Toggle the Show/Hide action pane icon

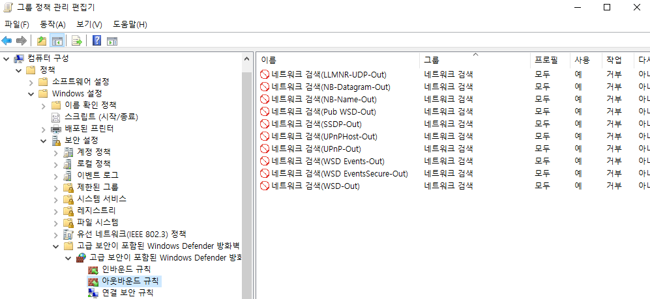tap(112, 40)
